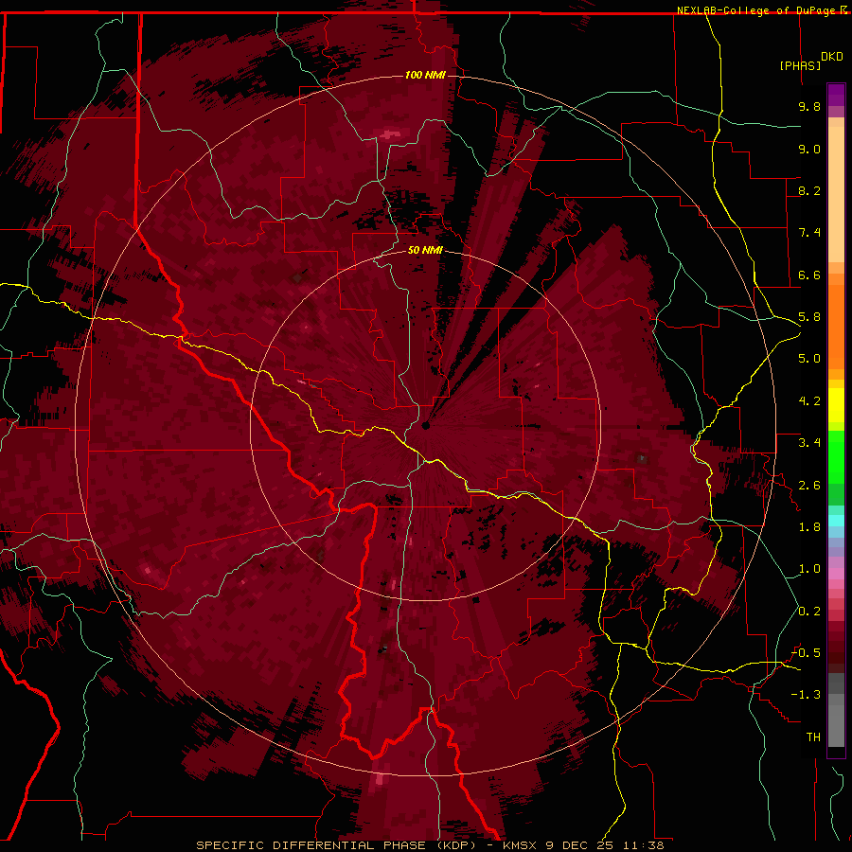852x852 pixels.
Task: Click the 50 NMI range ring label
Action: click(425, 251)
